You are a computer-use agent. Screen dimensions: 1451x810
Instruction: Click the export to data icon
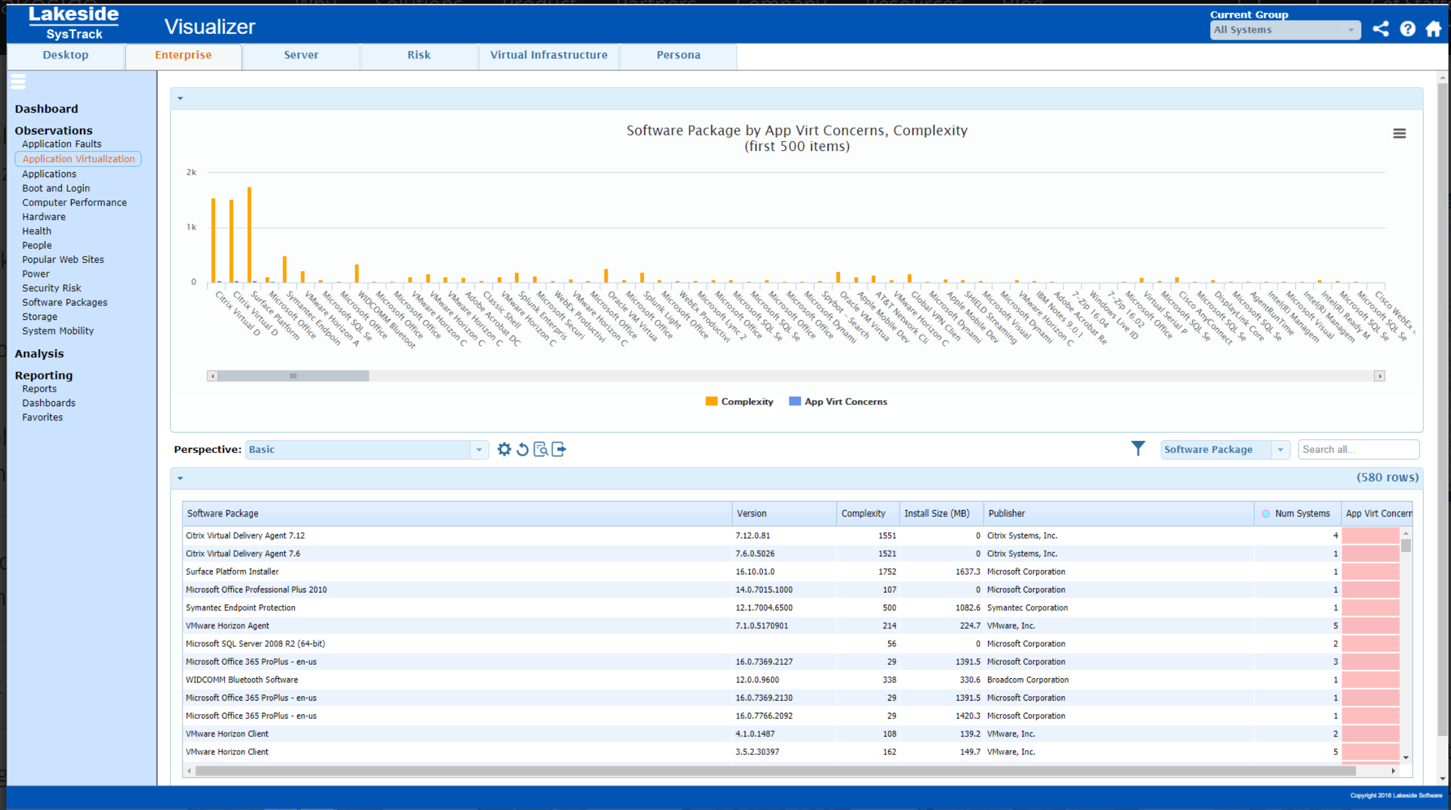[x=557, y=449]
